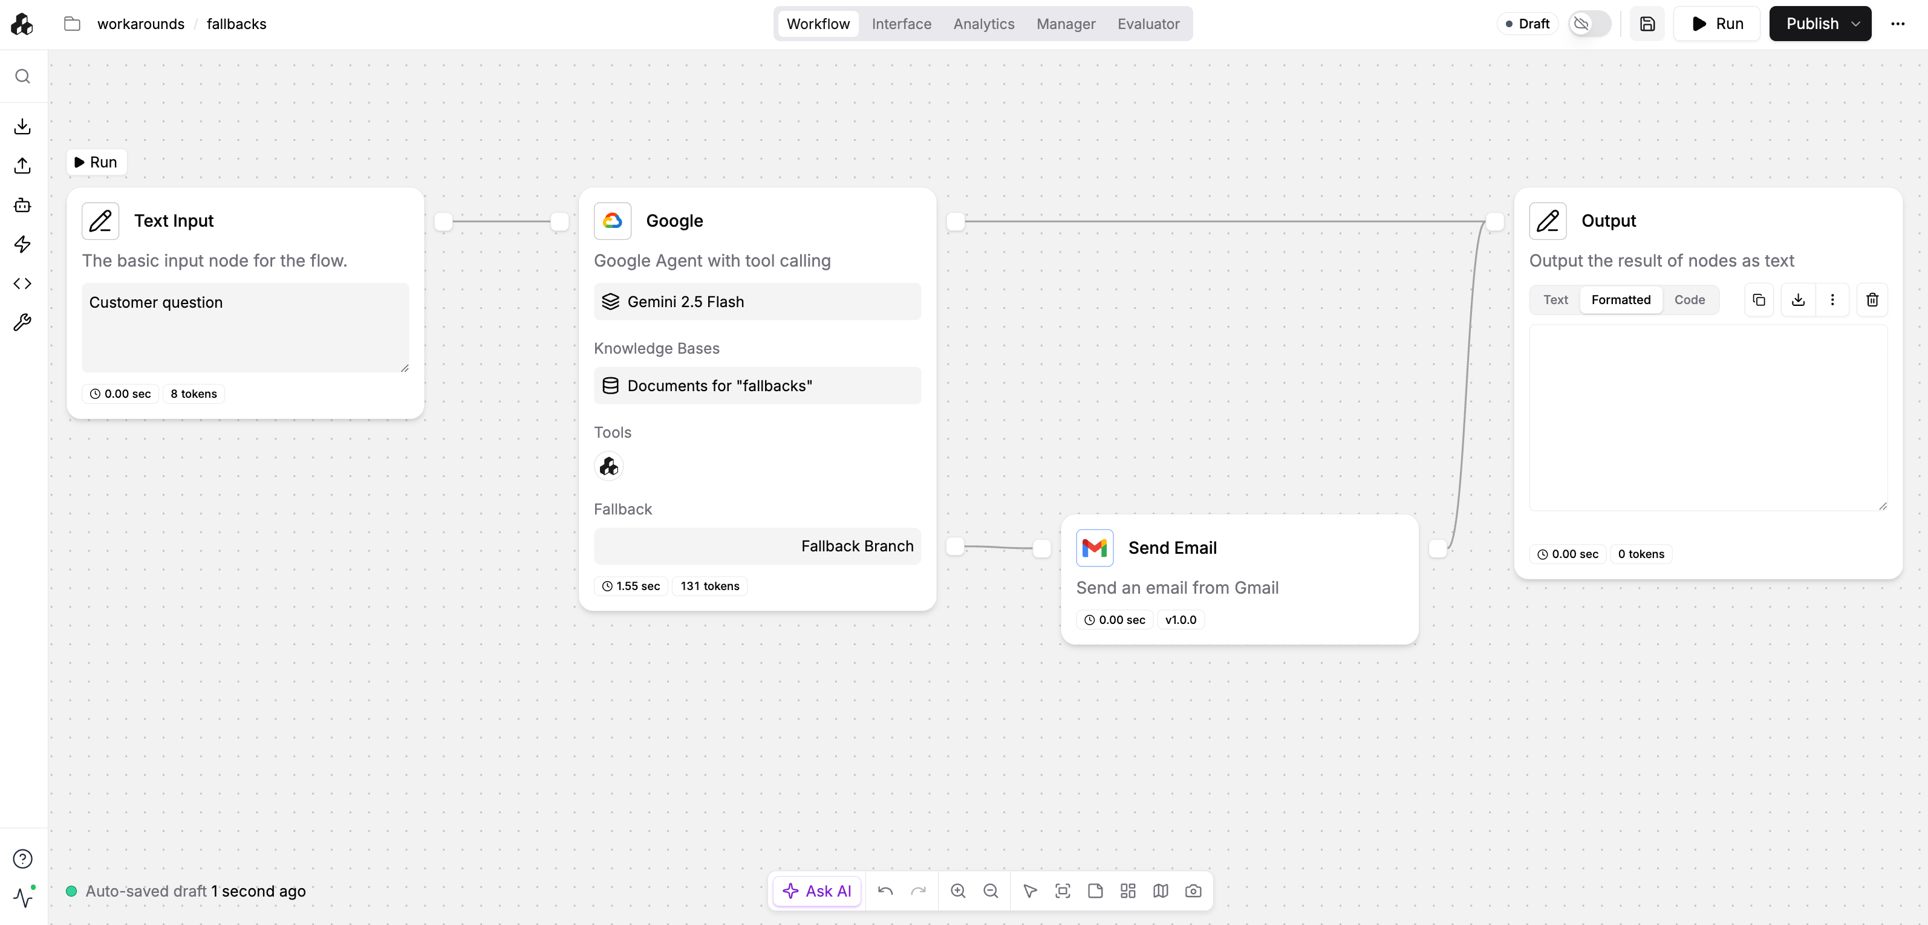Screen dimensions: 1928x925
Task: Click the lightning bolt icon in sidebar
Action: point(22,244)
